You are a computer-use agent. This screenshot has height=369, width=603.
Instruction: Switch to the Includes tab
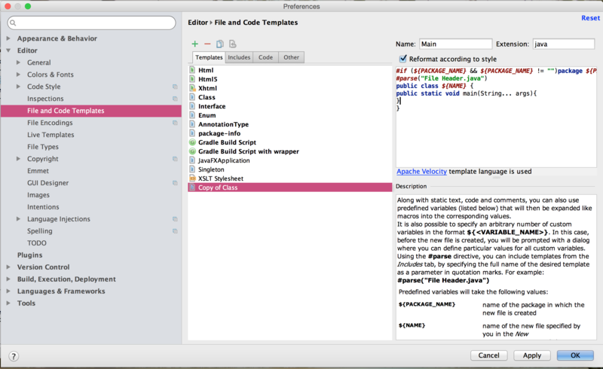pos(239,57)
